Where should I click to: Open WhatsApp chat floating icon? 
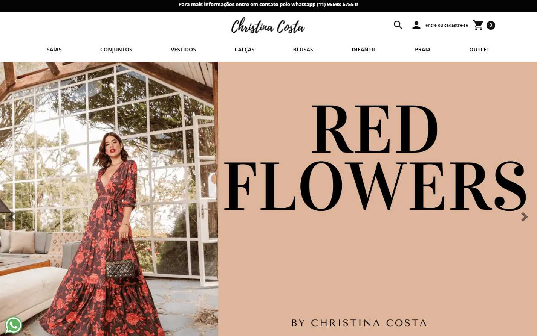pos(14,325)
